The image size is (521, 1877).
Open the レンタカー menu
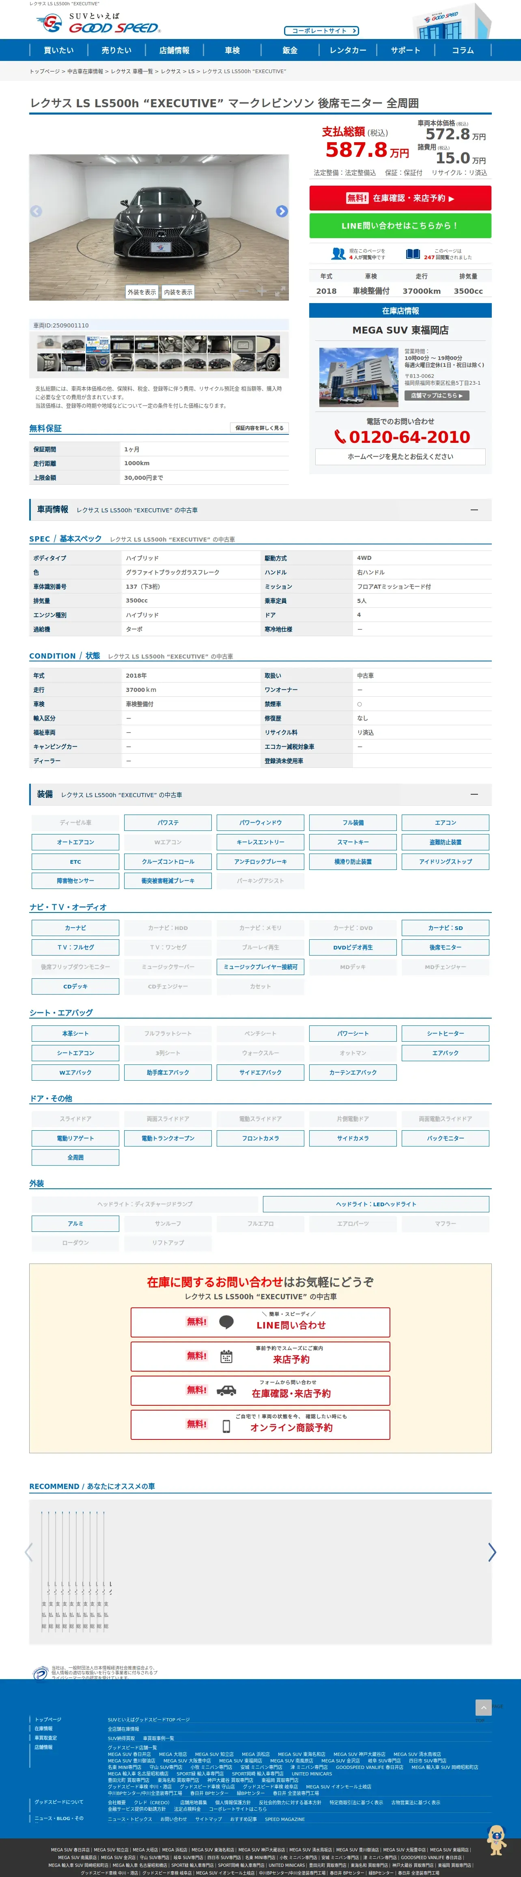(x=348, y=50)
